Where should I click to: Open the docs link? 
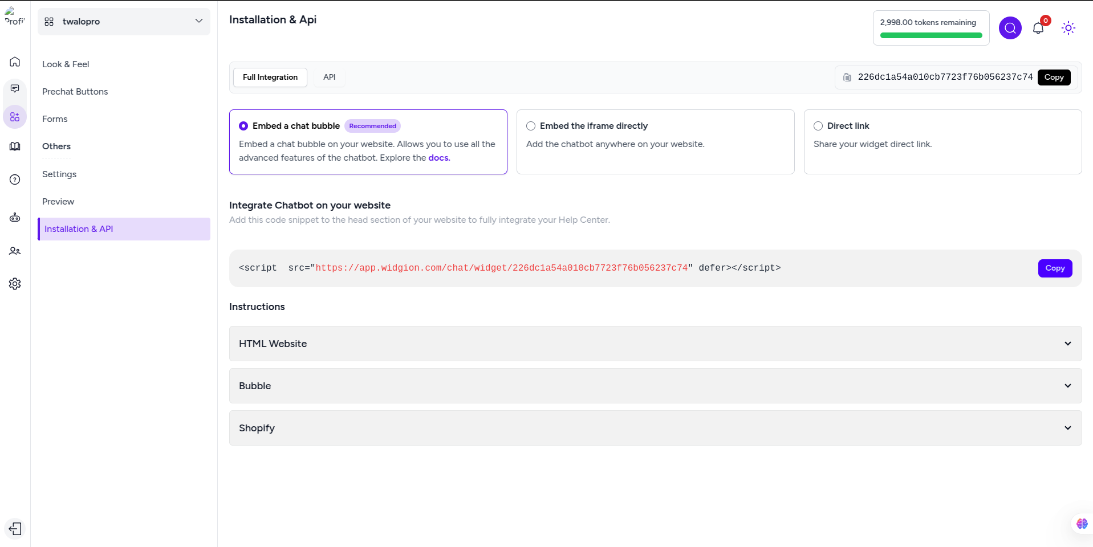tap(439, 158)
